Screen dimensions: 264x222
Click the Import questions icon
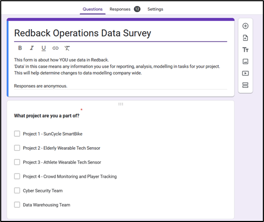[245, 38]
